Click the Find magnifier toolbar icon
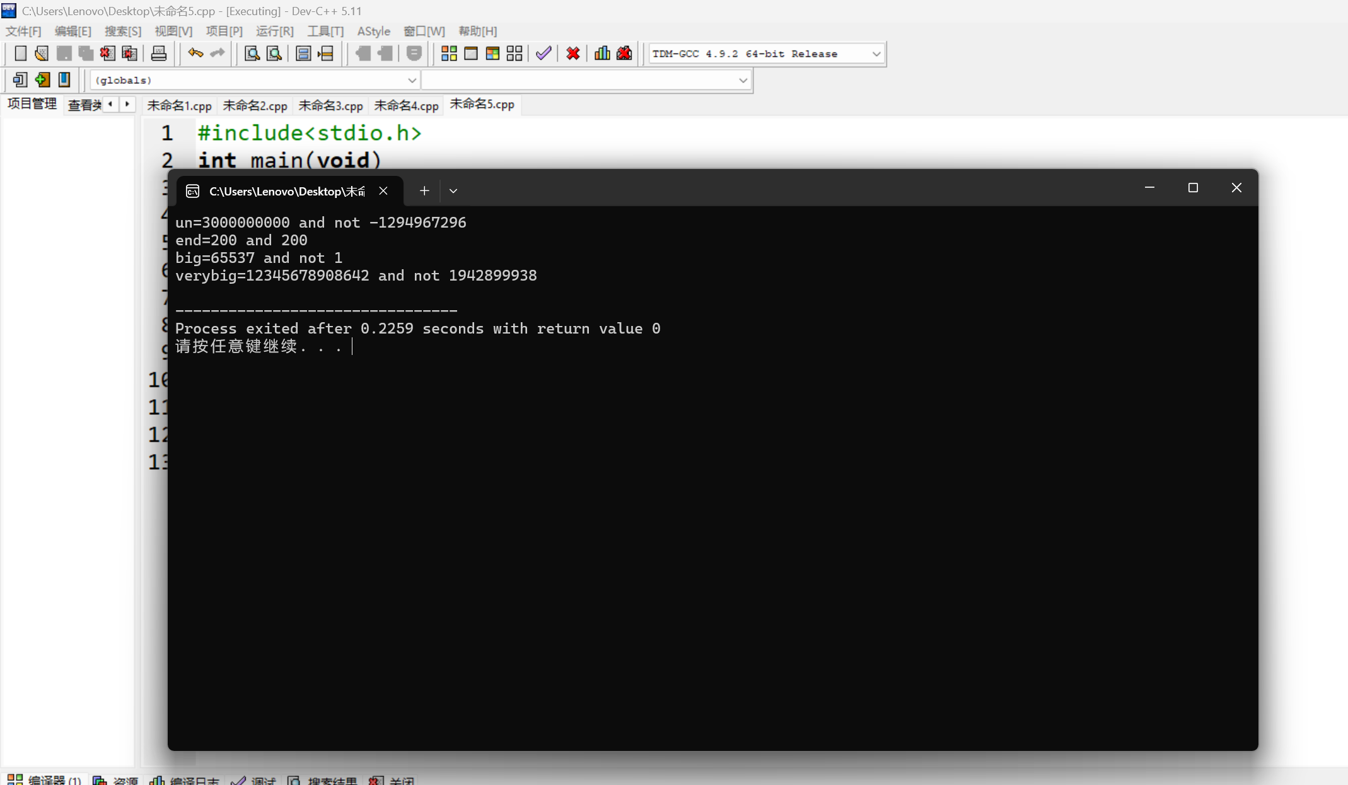Viewport: 1348px width, 785px height. [x=252, y=54]
